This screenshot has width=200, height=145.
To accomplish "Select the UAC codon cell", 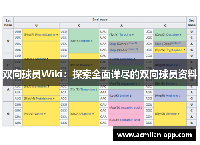I will pos(104,38).
